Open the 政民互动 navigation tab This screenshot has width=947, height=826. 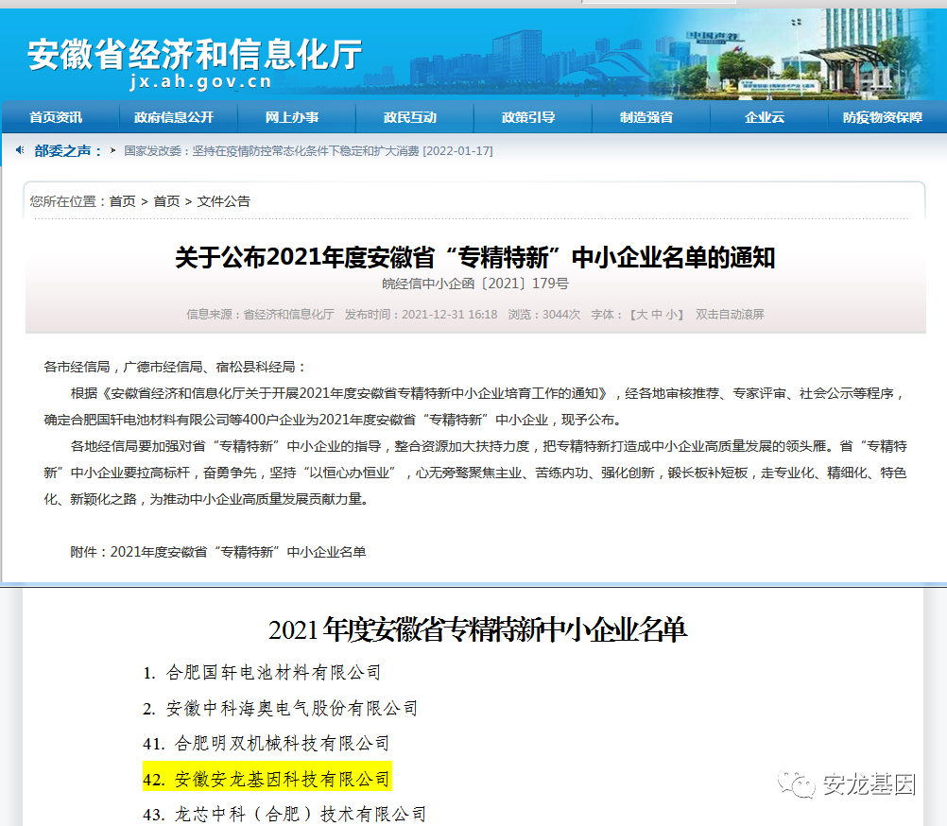coord(410,117)
